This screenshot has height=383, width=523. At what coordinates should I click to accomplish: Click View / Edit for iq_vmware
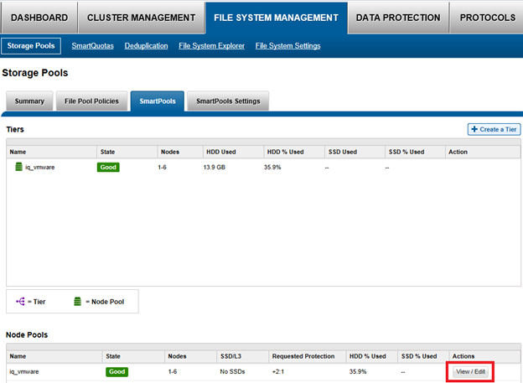pos(470,370)
